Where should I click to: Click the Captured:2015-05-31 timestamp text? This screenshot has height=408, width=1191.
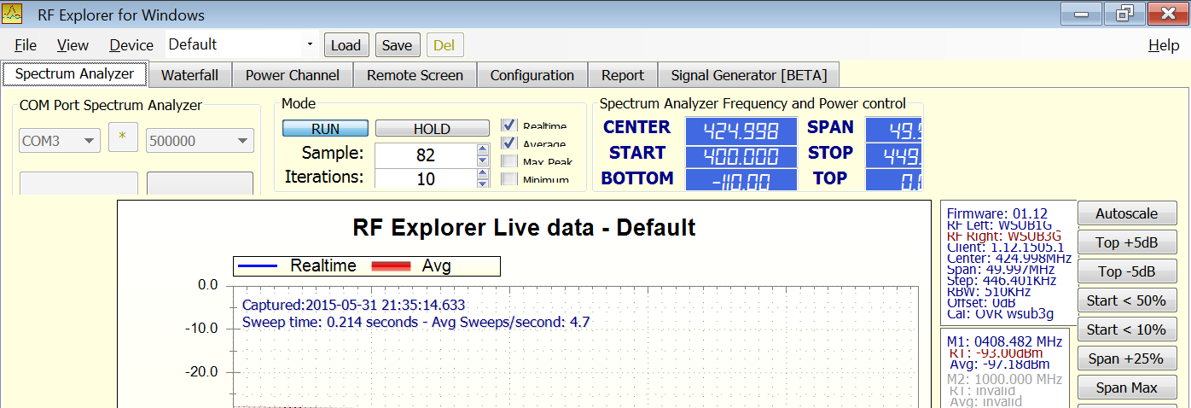point(354,305)
